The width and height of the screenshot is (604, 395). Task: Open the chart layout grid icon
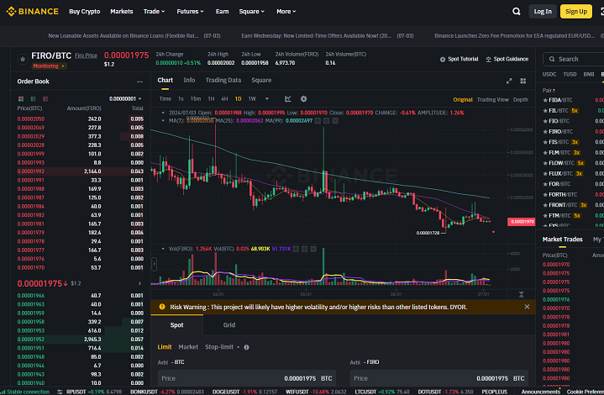point(523,81)
